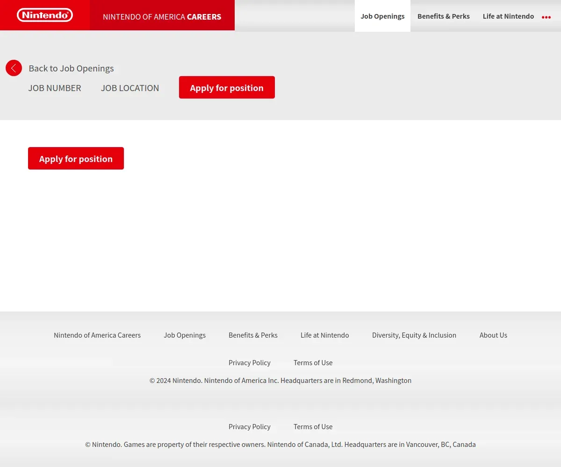Click the Nintendo of Canada copyright text
Screen dimensions: 561x467
(x=280, y=444)
